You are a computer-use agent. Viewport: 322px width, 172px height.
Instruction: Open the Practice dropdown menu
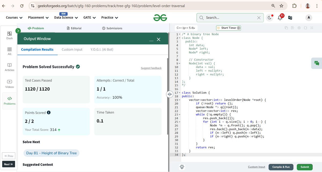tap(109, 17)
